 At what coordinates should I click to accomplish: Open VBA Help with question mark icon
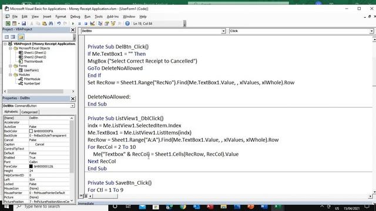click(127, 23)
